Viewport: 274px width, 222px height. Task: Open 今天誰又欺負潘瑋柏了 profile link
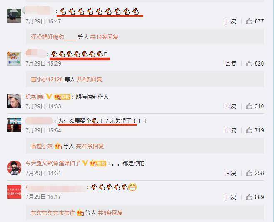[x=53, y=163]
